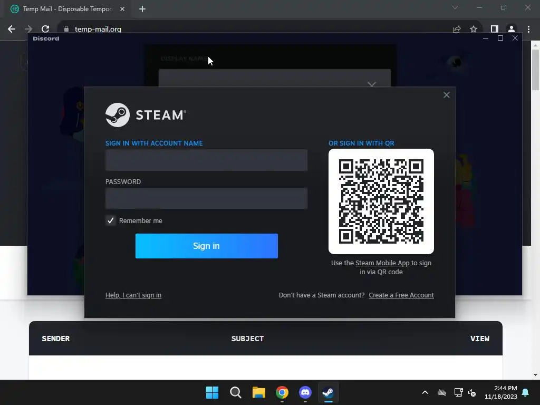The width and height of the screenshot is (540, 405).
Task: Click the VIEW column header
Action: (480, 339)
